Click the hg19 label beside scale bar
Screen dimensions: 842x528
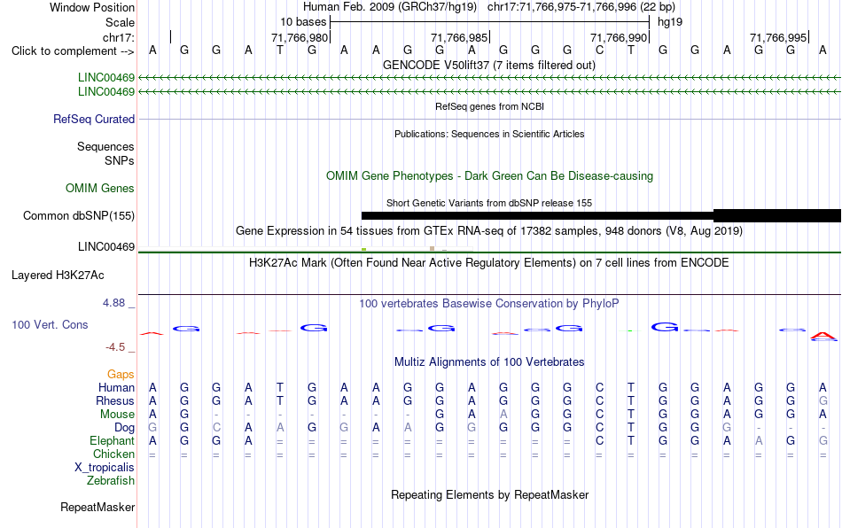click(670, 22)
